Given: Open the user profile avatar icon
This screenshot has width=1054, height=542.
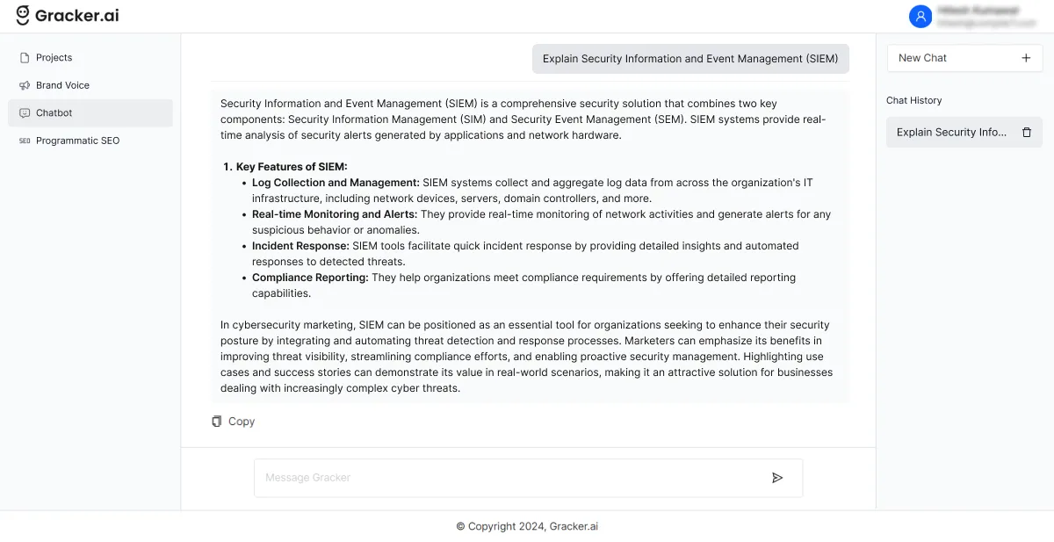Looking at the screenshot, I should [920, 16].
